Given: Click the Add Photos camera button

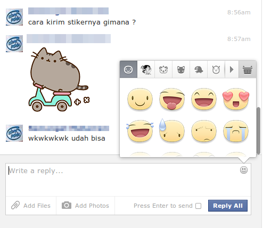Looking at the screenshot, I should click(85, 206).
